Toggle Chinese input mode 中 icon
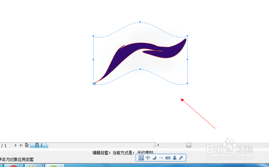The height and width of the screenshot is (167, 269). coord(148,158)
